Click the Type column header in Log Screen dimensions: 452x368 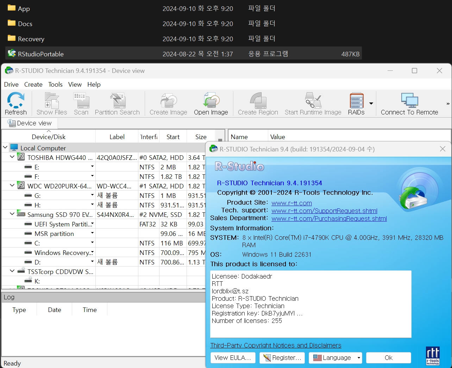coord(19,310)
